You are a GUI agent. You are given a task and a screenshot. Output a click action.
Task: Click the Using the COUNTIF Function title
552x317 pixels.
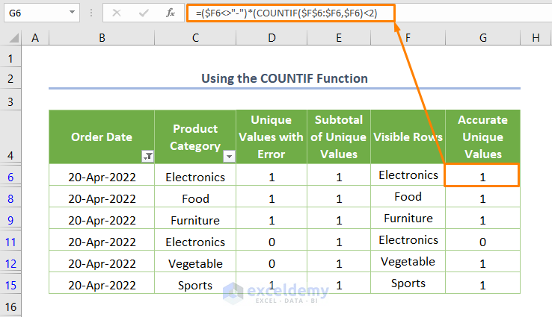point(284,78)
